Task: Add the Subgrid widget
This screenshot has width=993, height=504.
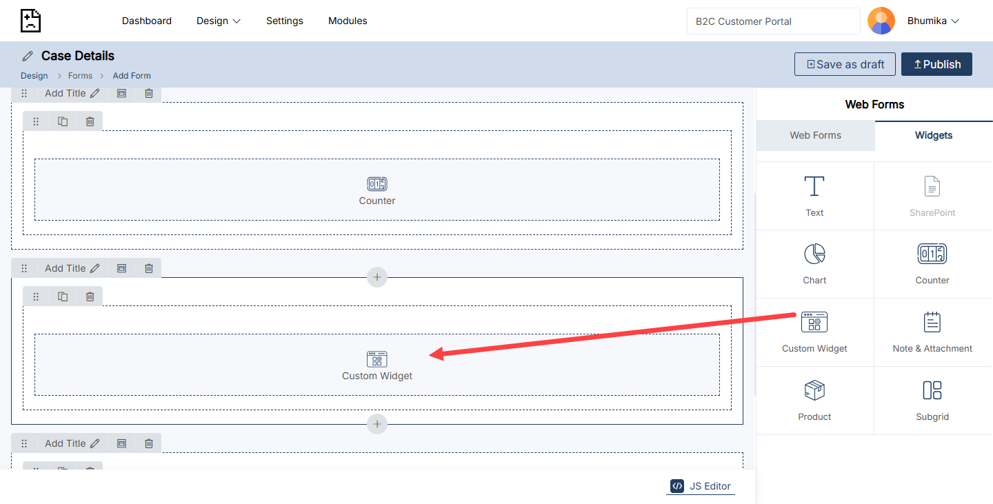Action: coord(932,400)
